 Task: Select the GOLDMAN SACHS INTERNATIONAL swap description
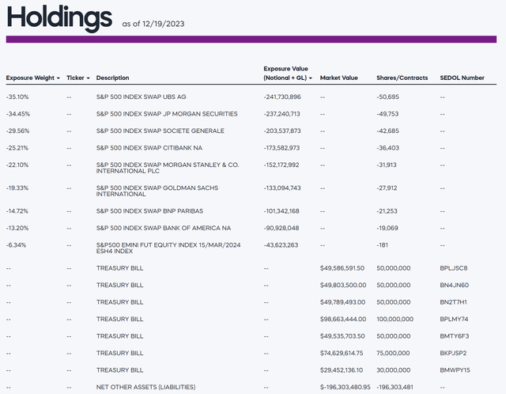point(157,191)
